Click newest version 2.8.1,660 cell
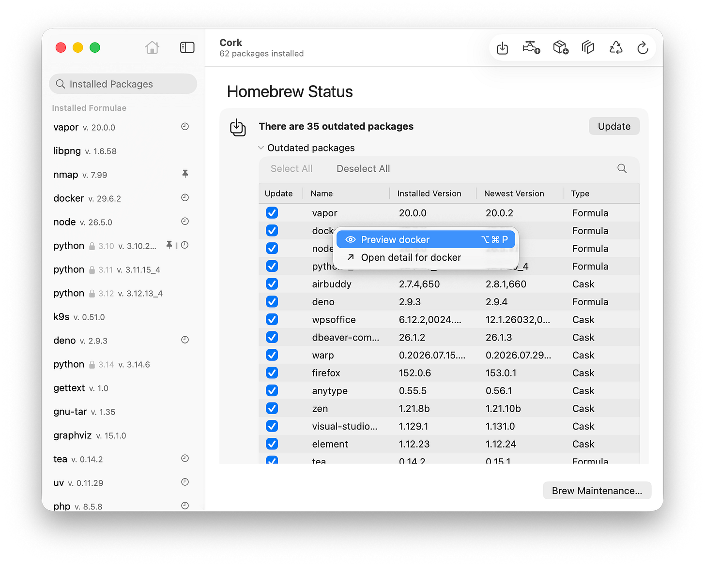 tap(506, 284)
